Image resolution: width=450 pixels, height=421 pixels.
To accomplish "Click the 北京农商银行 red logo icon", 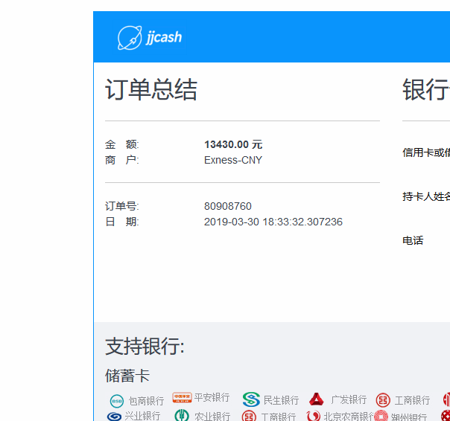I will (x=313, y=416).
